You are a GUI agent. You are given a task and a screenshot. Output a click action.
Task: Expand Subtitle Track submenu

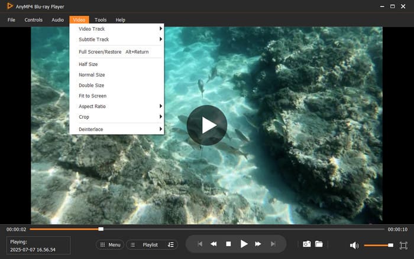point(117,40)
